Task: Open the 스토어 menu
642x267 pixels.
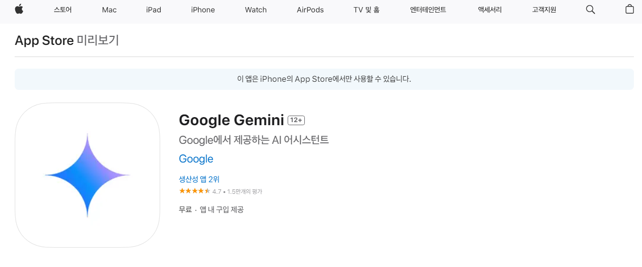Action: point(63,10)
